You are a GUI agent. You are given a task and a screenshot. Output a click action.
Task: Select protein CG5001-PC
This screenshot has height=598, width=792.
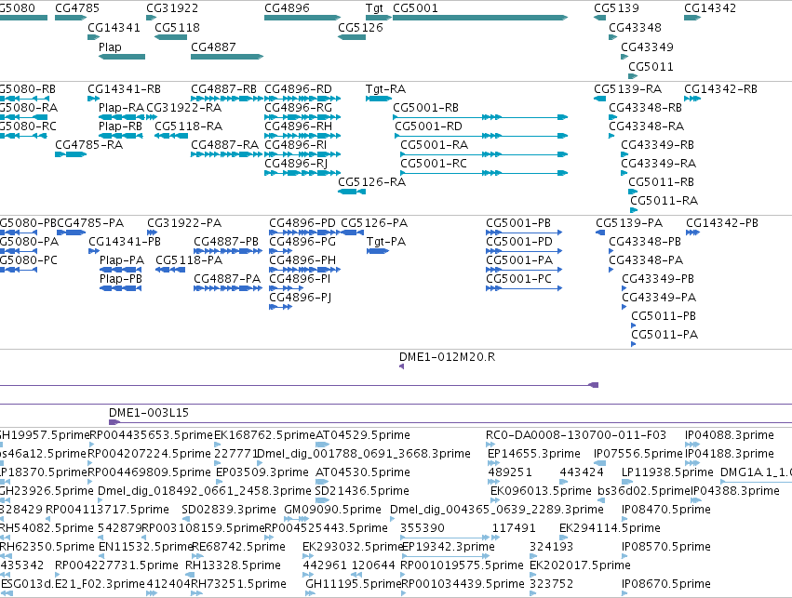524,288
